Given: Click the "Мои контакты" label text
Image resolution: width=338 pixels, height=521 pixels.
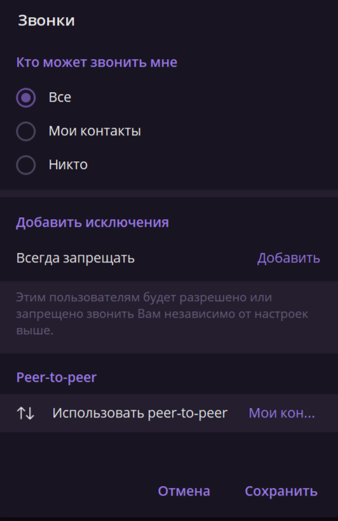Looking at the screenshot, I should 95,131.
